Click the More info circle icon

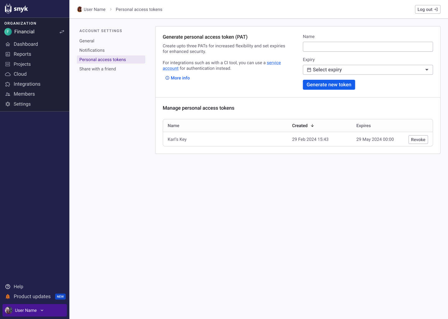167,78
